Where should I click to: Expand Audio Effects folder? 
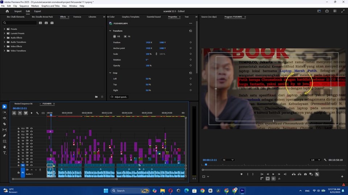pos(4,38)
